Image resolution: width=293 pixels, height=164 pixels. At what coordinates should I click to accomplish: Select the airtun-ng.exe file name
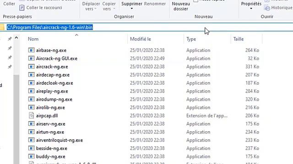point(50,132)
